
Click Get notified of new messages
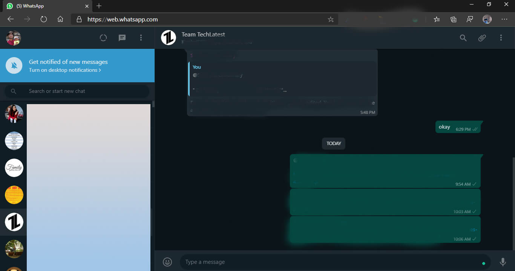(x=68, y=62)
